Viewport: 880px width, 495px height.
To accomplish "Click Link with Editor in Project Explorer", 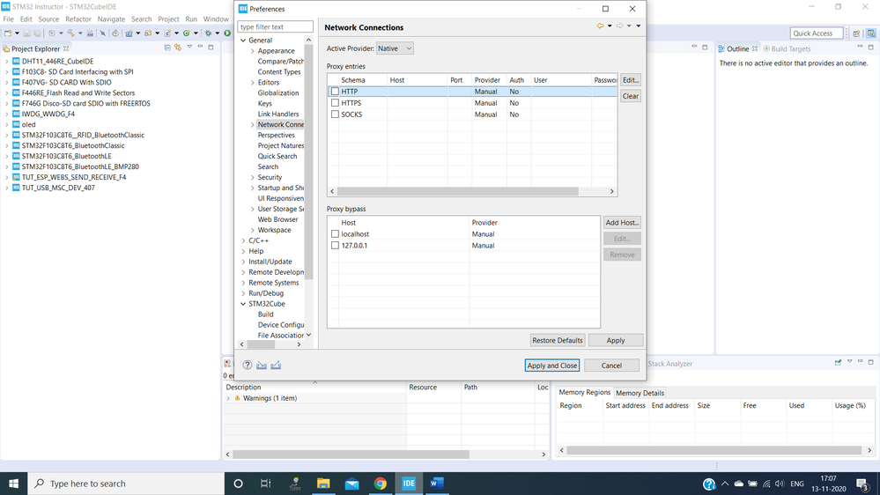I will point(178,48).
